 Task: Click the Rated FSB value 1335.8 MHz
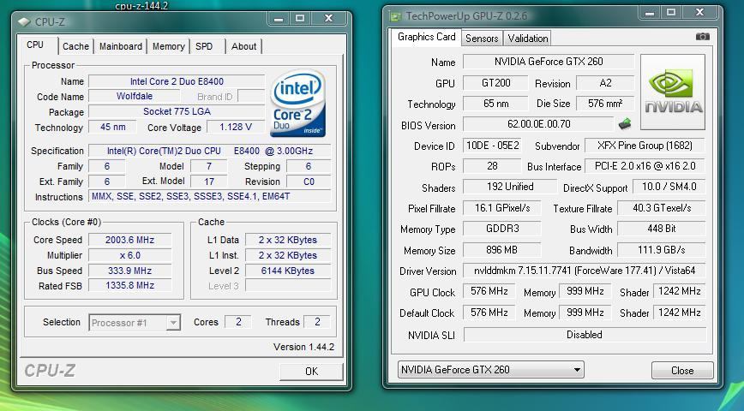[129, 285]
